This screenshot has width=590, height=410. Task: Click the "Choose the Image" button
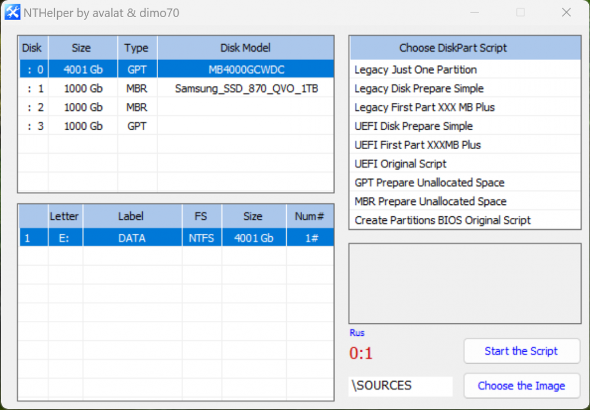tap(522, 386)
